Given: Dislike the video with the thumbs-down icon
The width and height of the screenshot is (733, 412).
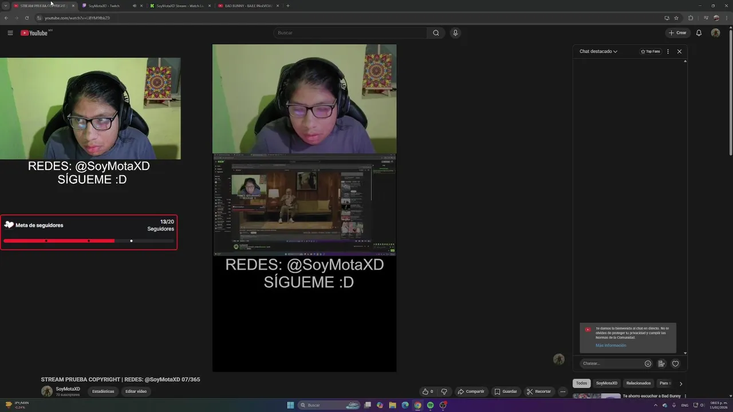Looking at the screenshot, I should point(444,391).
